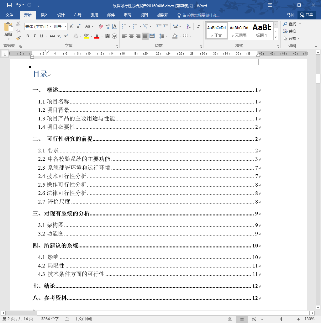Align text to the left
This screenshot has height=323, width=321.
pos(124,36)
